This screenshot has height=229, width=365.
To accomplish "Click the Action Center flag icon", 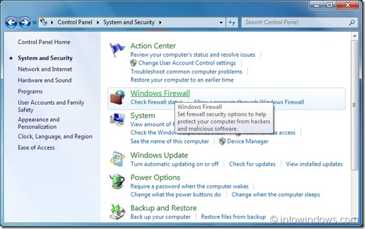I will tap(117, 50).
